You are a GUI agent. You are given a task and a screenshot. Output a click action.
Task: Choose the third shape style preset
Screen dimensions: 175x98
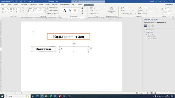pyautogui.click(x=40, y=10)
